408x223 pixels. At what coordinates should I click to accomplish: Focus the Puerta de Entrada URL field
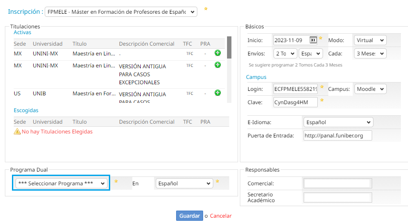(x=338, y=136)
